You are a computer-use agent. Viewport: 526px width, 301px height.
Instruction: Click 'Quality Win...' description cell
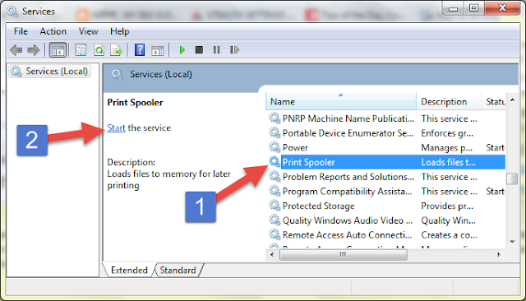(449, 220)
